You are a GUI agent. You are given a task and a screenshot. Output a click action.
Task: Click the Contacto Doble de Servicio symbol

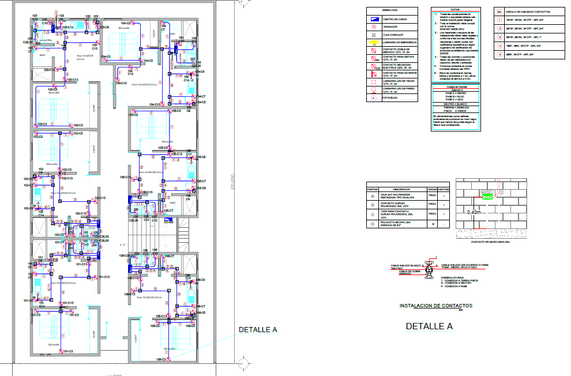coord(374,51)
